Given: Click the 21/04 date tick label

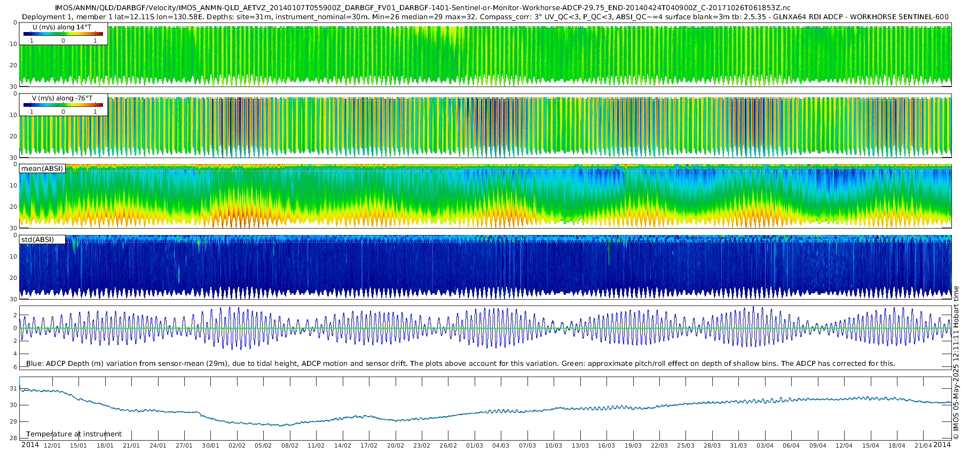Looking at the screenshot, I should (923, 445).
